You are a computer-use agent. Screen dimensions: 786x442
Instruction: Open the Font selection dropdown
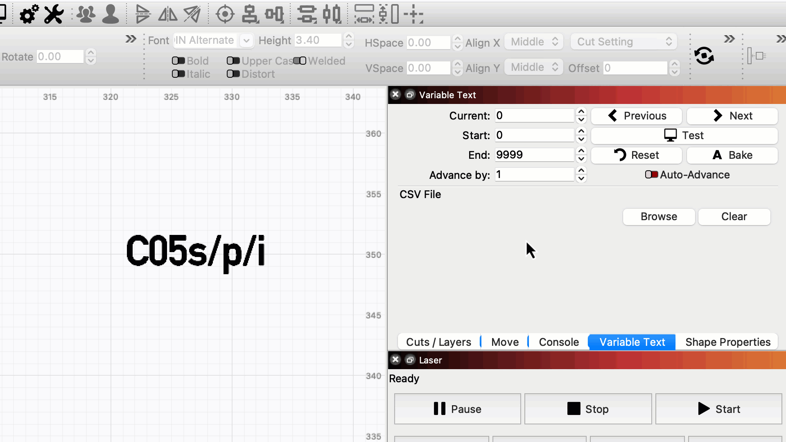pos(246,41)
